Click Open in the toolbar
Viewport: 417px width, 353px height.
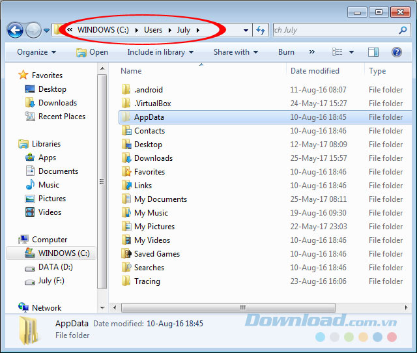[92, 52]
